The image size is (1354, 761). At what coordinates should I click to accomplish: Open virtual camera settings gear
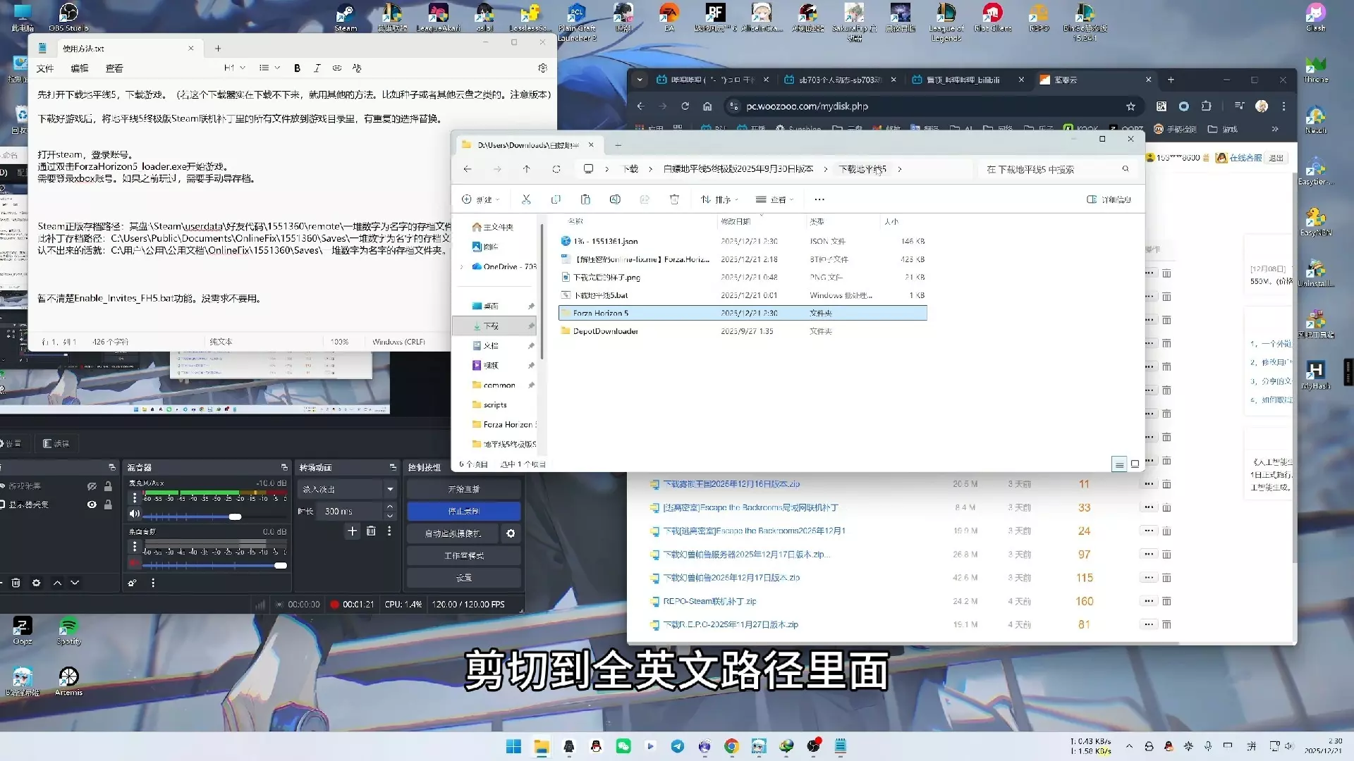pos(511,533)
